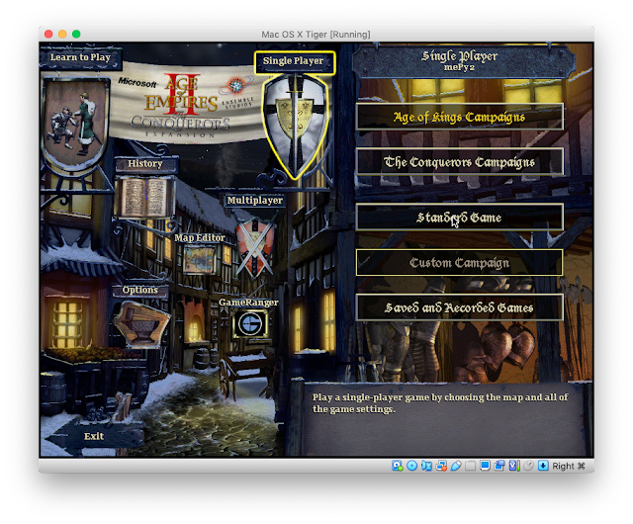This screenshot has width=633, height=524.
Task: Click the Multiplayer crossed swords shield
Action: point(254,247)
